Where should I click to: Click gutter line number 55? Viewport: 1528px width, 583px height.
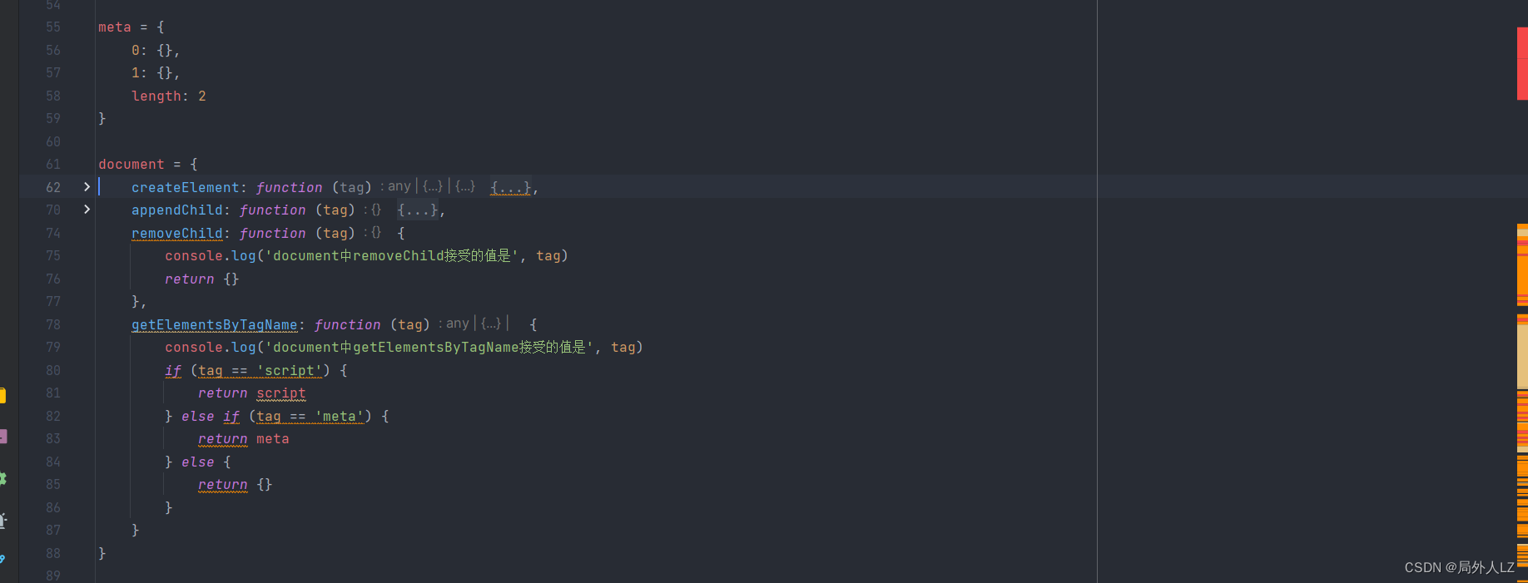pos(53,27)
